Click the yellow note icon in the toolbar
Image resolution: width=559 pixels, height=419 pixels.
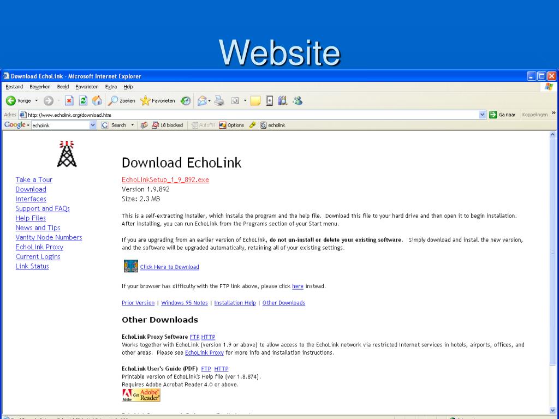[x=255, y=101]
